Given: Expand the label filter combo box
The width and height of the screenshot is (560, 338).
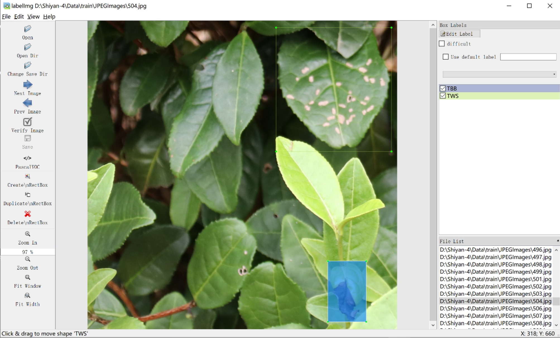Looking at the screenshot, I should (x=499, y=74).
